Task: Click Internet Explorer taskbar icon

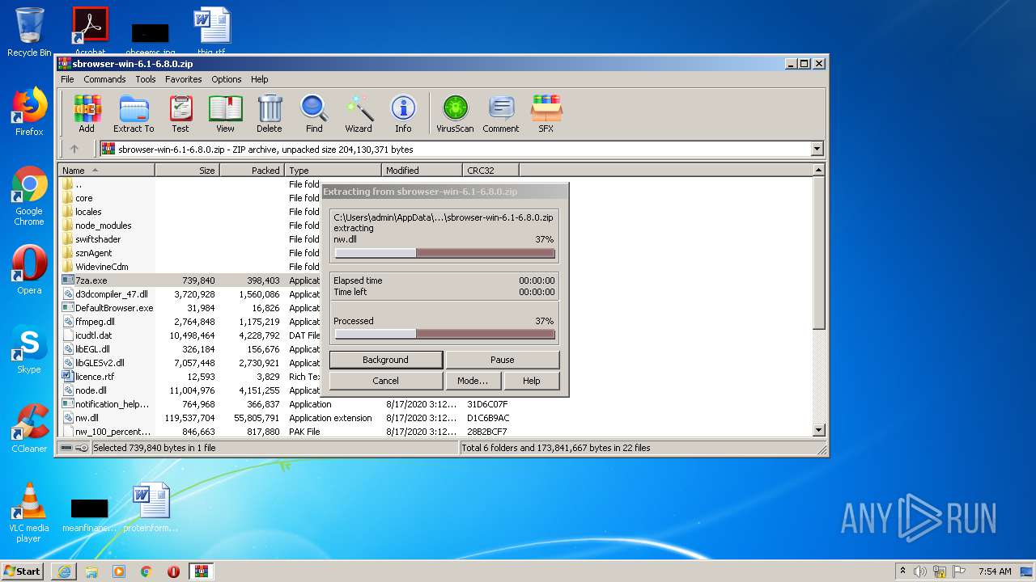Action: (64, 571)
